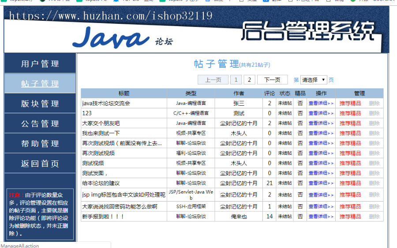Delete the 福利-论坛杂谈 再次测试视频 post
This screenshot has height=248, width=397.
tap(374, 153)
